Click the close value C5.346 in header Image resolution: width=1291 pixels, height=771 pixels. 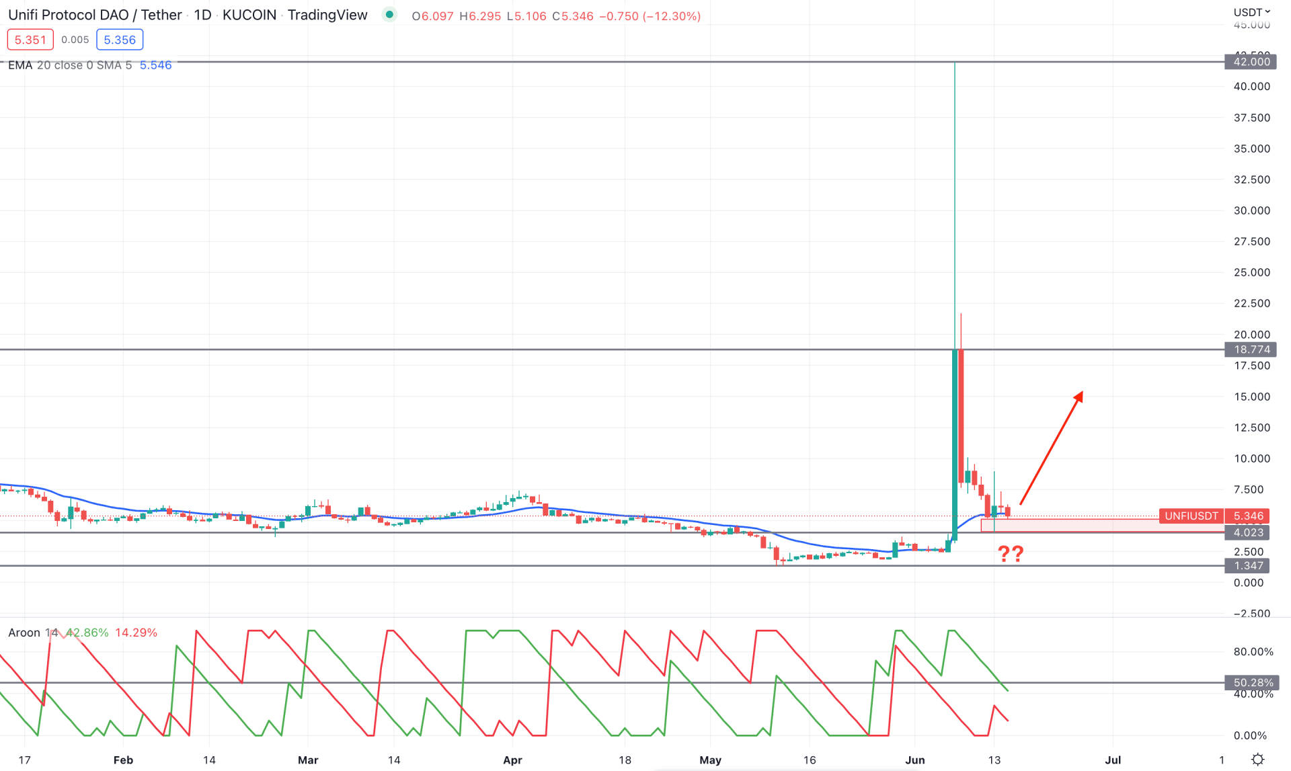[x=573, y=16]
